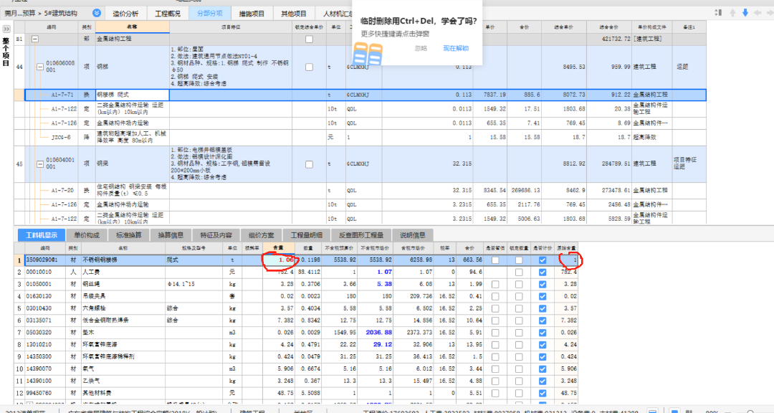Viewport: 774px width, 413px height.
Task: Open the 措施项目 tab
Action: pyautogui.click(x=252, y=14)
